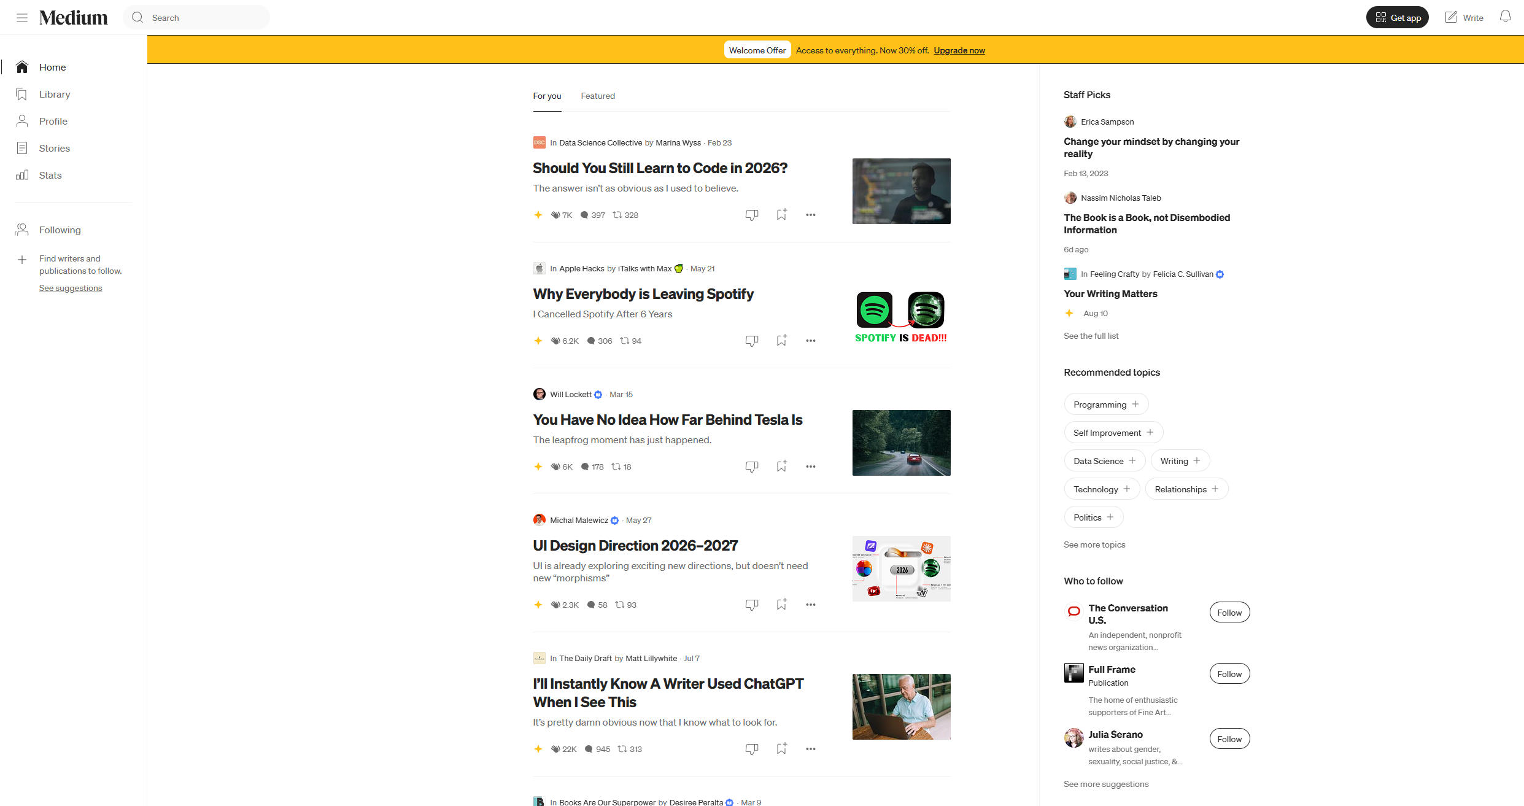Click Upgrade now in the banner
This screenshot has height=806, width=1524.
pyautogui.click(x=959, y=50)
